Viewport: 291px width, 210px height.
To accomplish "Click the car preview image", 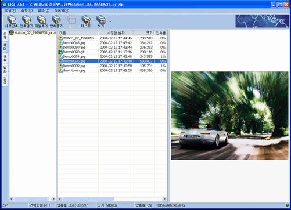I will pyautogui.click(x=229, y=115).
